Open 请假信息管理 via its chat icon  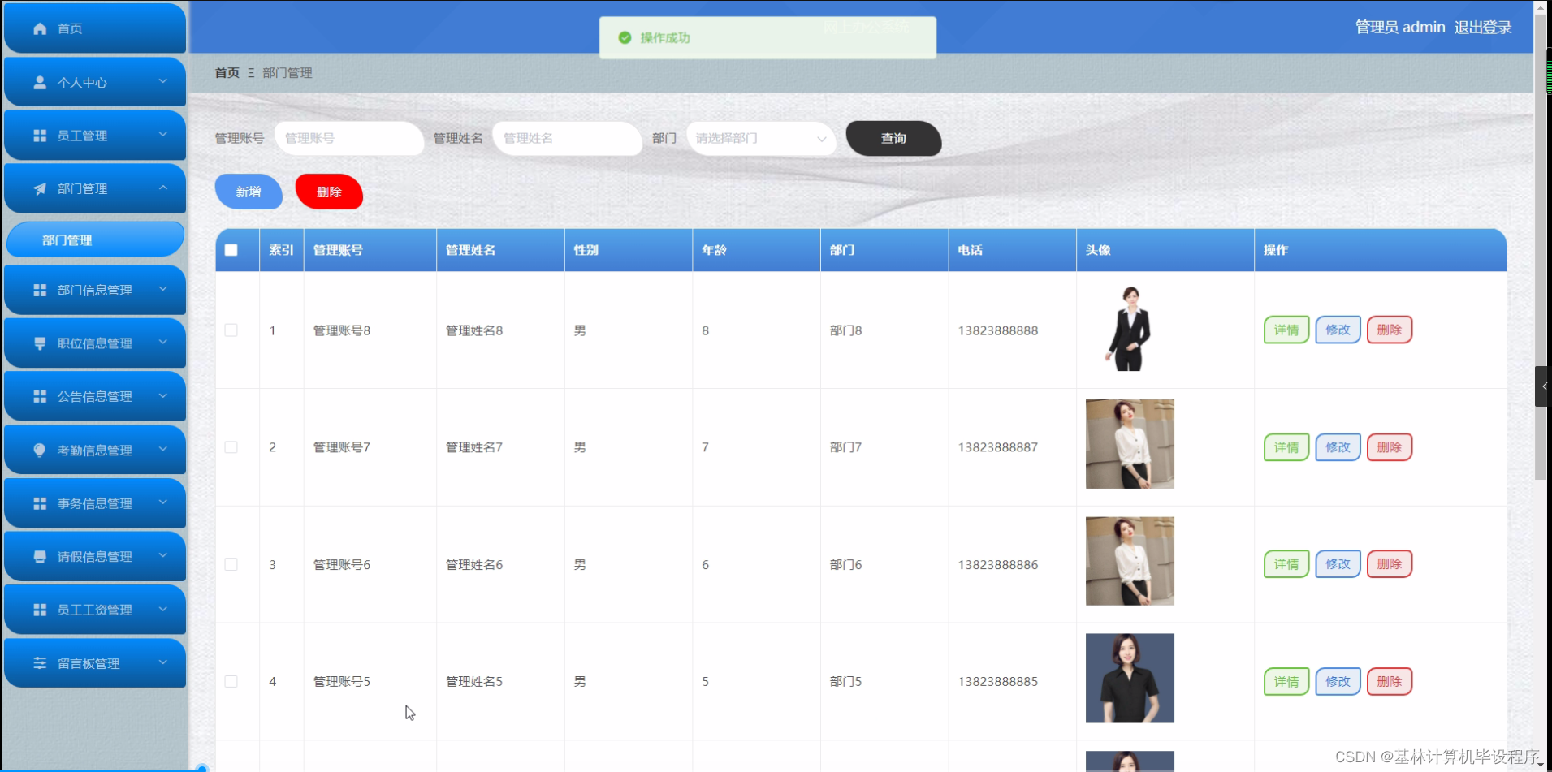pyautogui.click(x=40, y=556)
